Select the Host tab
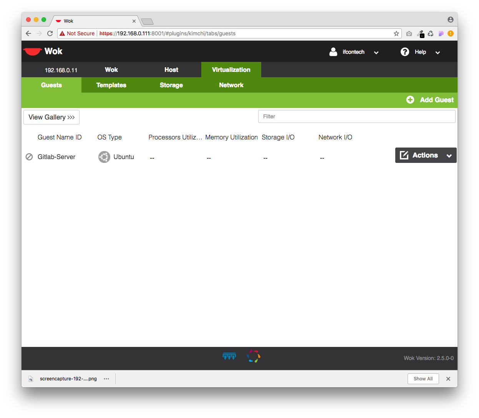Viewport: 479px width, 418px height. (171, 70)
